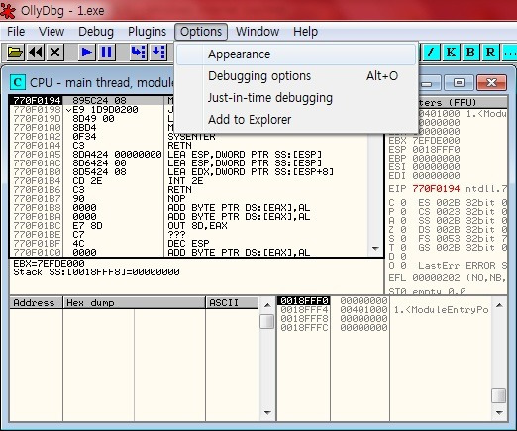Choose Appearance from Options menu
This screenshot has height=431, width=517.
pyautogui.click(x=296, y=54)
